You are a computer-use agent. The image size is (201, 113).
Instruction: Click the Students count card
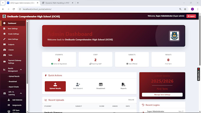(59, 59)
